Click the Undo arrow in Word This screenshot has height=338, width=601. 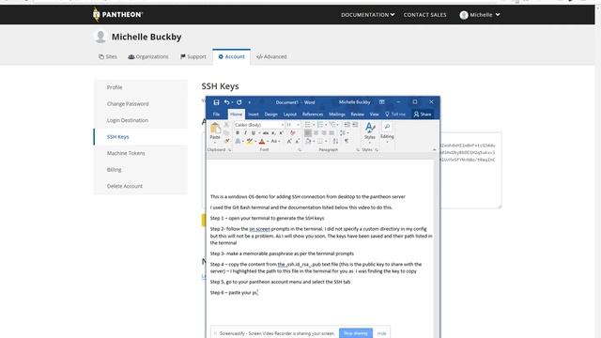pos(226,102)
